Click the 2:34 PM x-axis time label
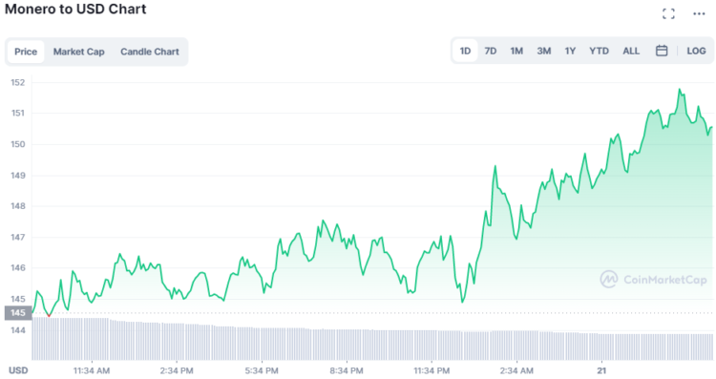 177,370
